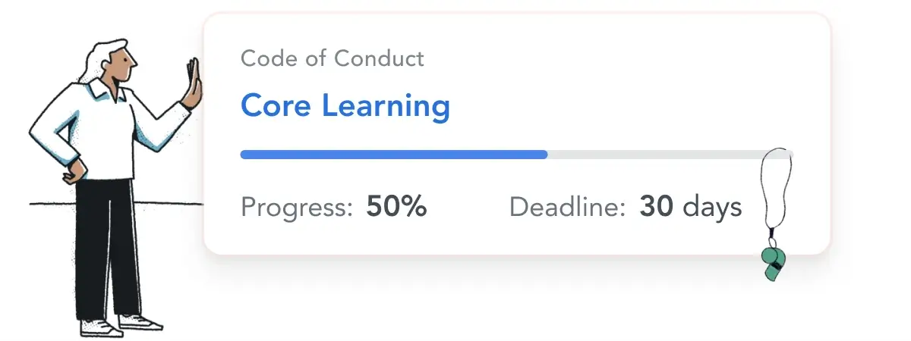Click the standing person's raised hand
Viewport: 911px width, 341px height.
[x=194, y=82]
